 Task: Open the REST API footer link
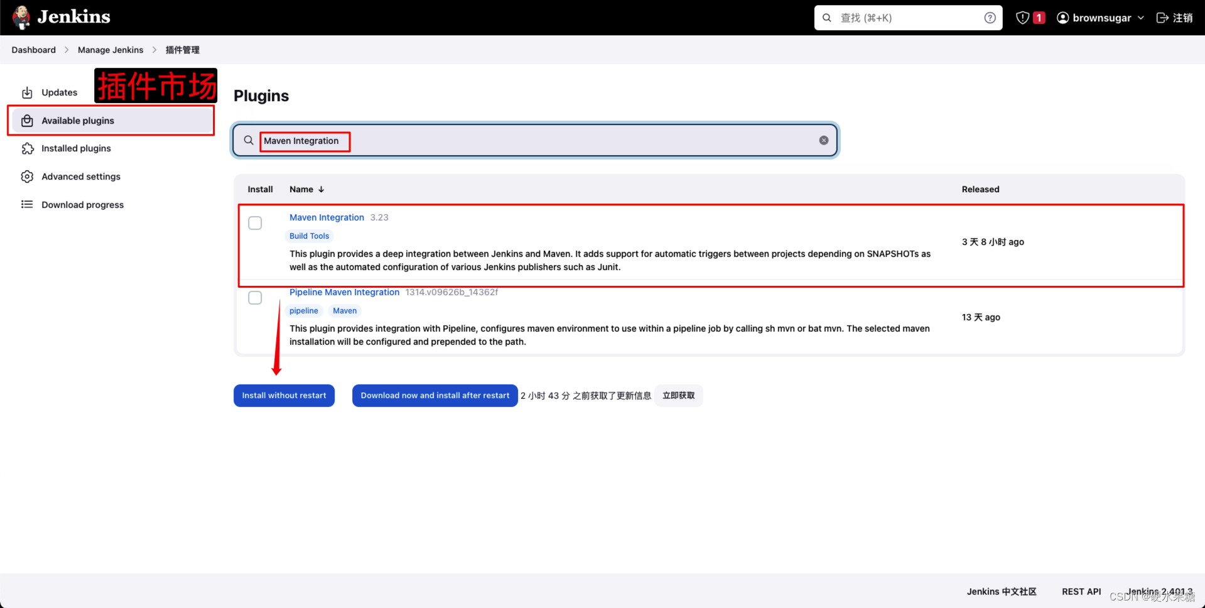[1081, 592]
